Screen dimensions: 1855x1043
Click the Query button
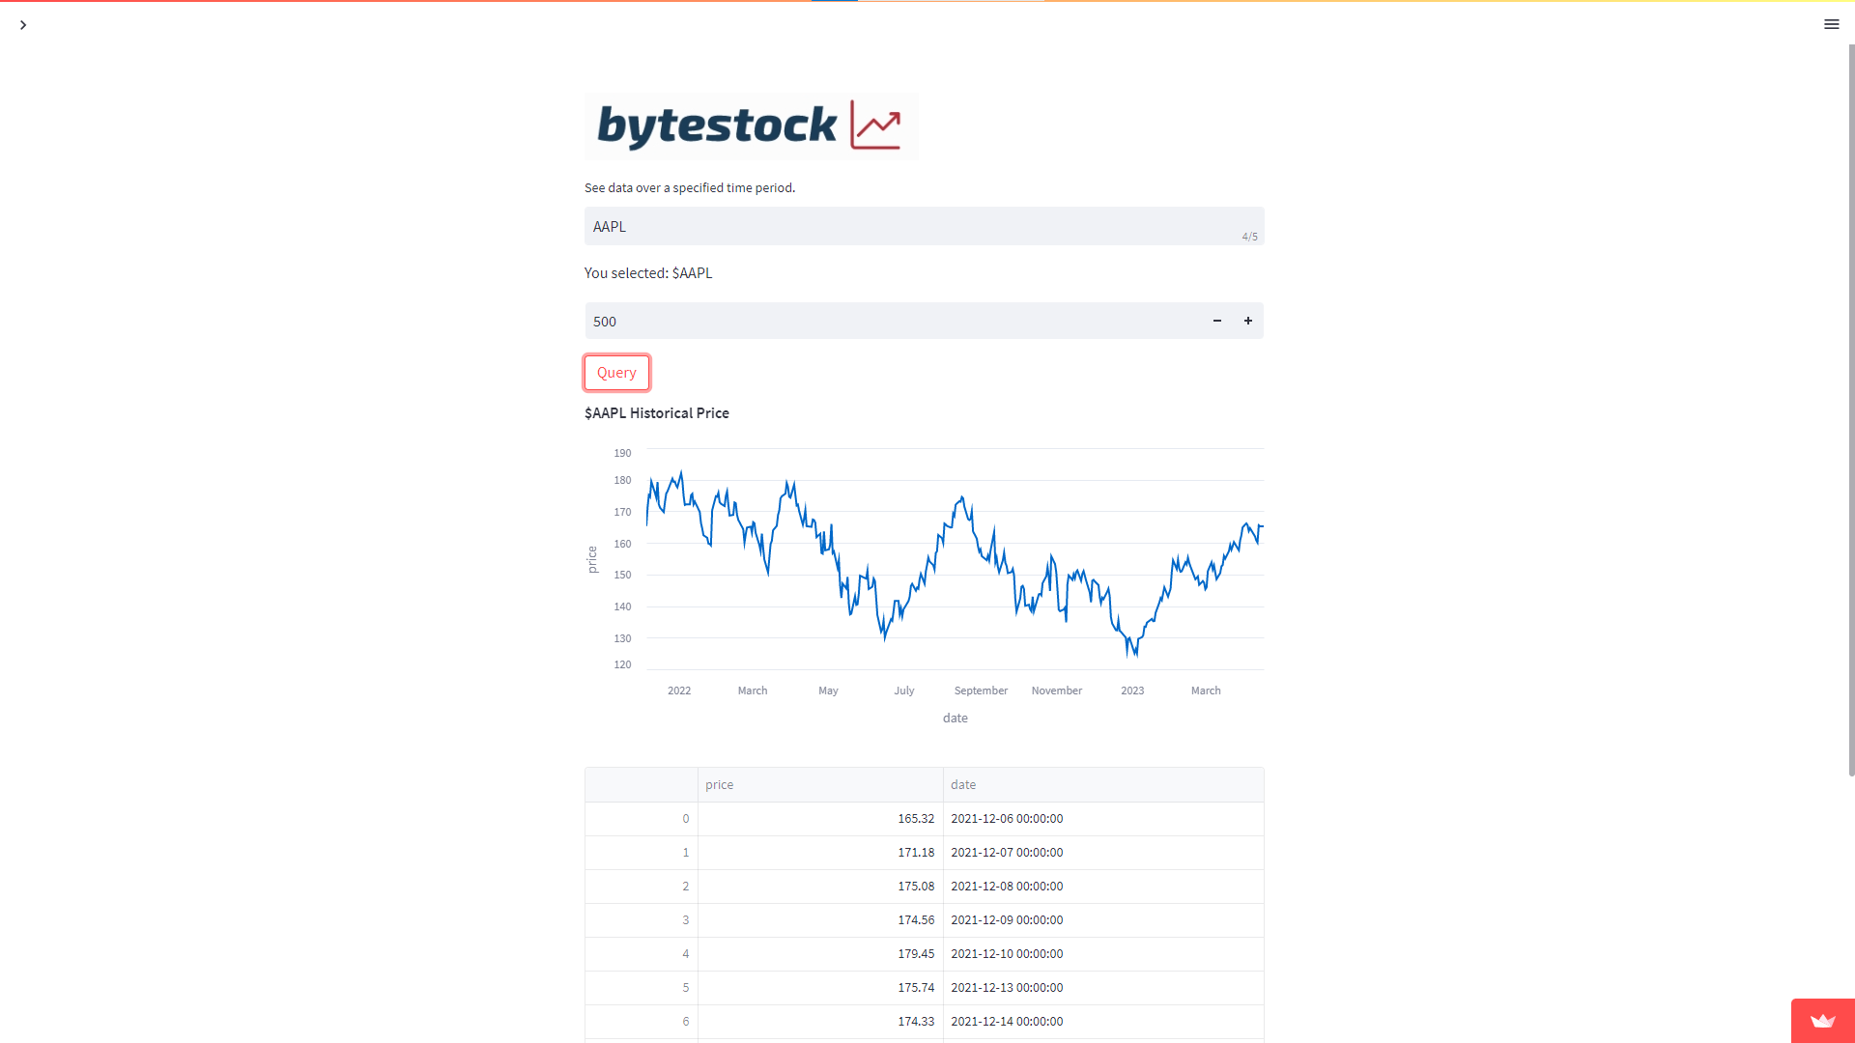(616, 373)
